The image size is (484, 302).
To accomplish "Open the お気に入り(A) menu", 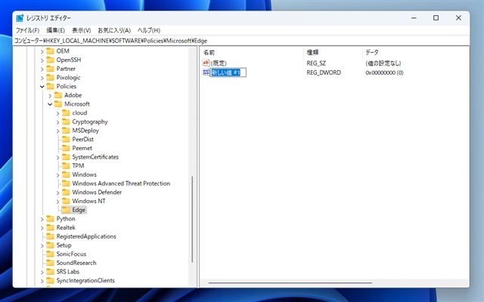I will (x=114, y=30).
